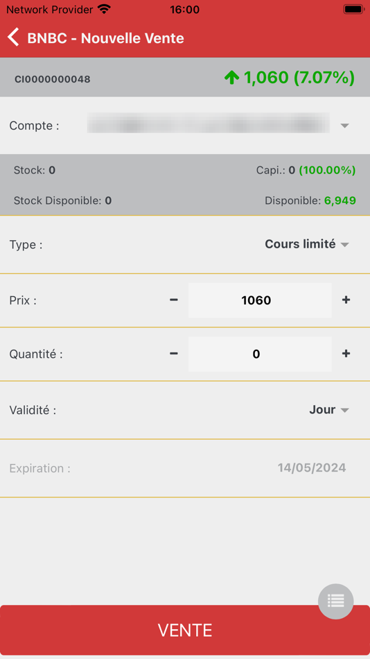
Task: Decrease the Prix value with minus
Action: (x=173, y=300)
